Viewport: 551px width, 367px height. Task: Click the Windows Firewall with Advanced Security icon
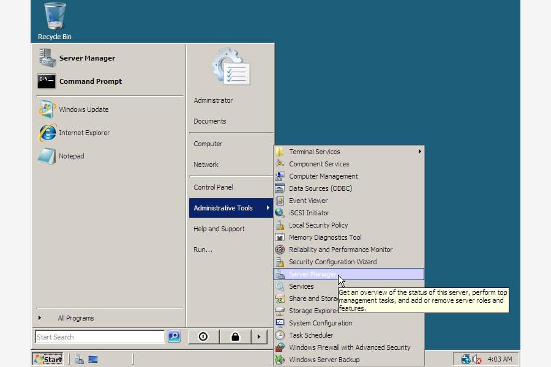[280, 347]
